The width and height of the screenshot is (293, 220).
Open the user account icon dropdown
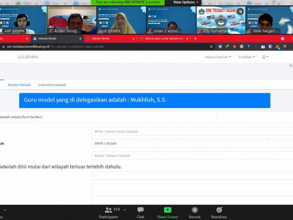point(265,57)
